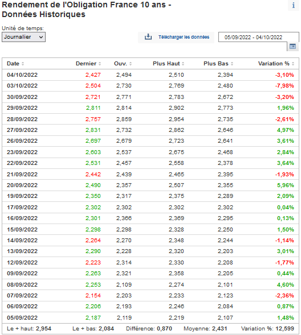
Task: Sort by Dernier column arrows icon
Action: click(x=100, y=64)
